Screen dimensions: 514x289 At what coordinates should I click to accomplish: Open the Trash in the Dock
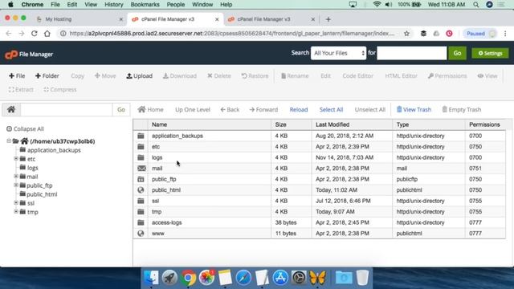[x=362, y=278]
